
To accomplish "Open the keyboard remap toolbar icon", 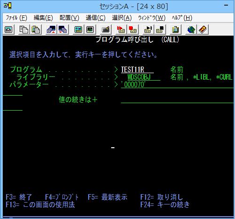I will pos(106,30).
